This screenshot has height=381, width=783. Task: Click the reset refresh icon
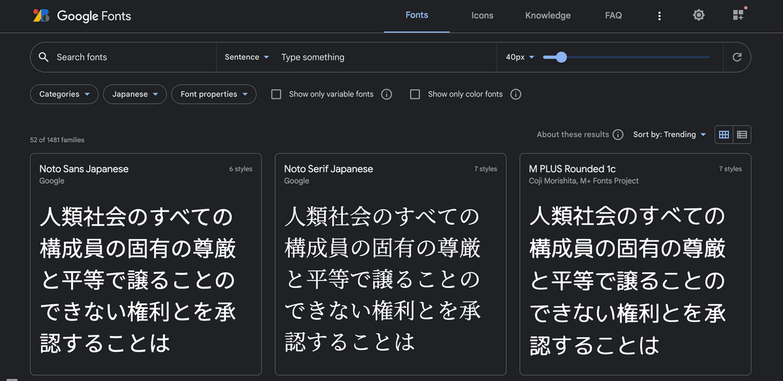(x=737, y=57)
